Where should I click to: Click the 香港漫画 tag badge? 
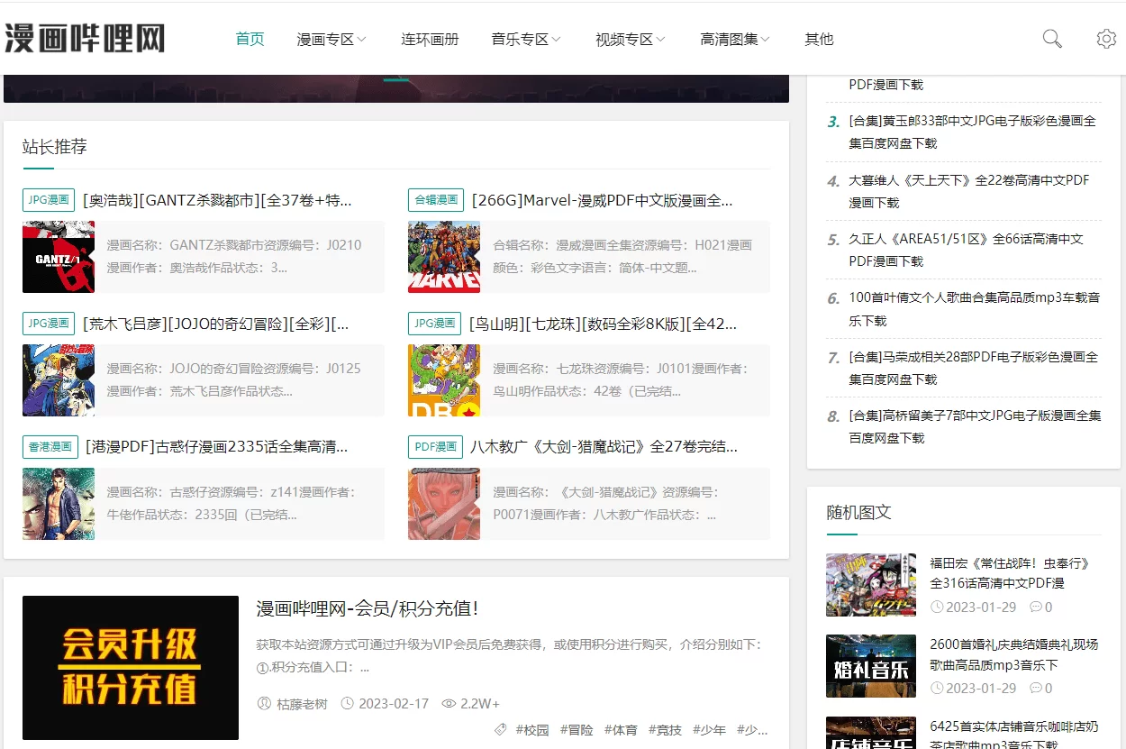click(49, 446)
